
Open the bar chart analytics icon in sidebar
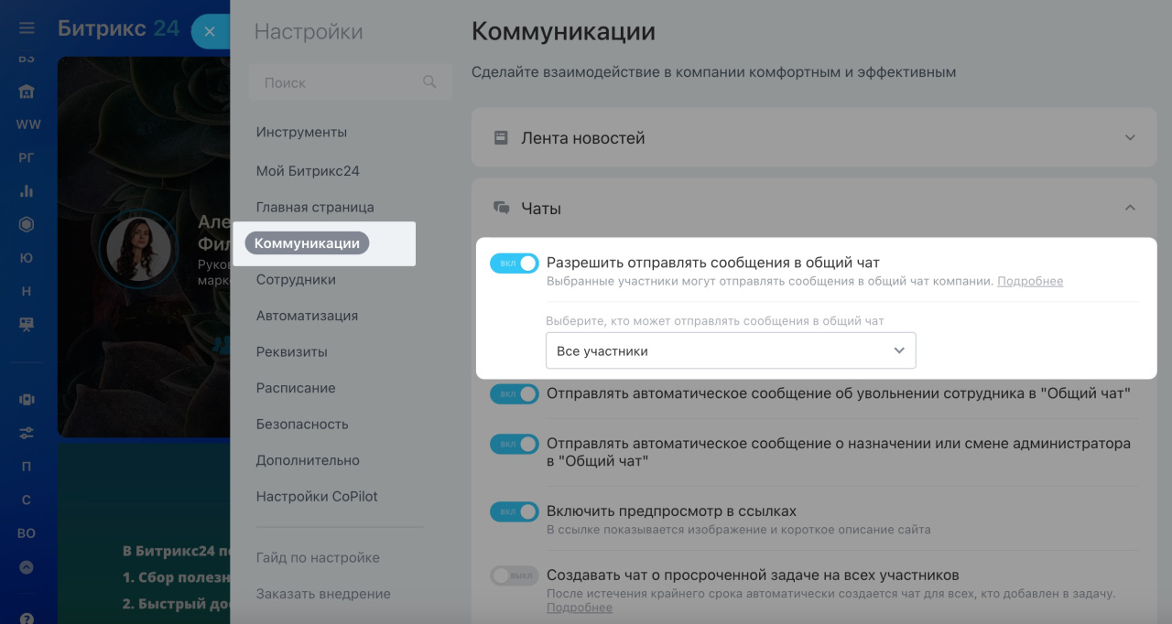point(27,190)
